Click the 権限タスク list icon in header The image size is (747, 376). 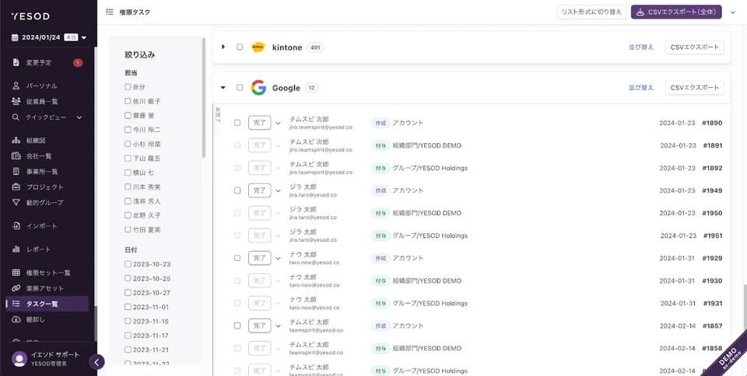(110, 12)
